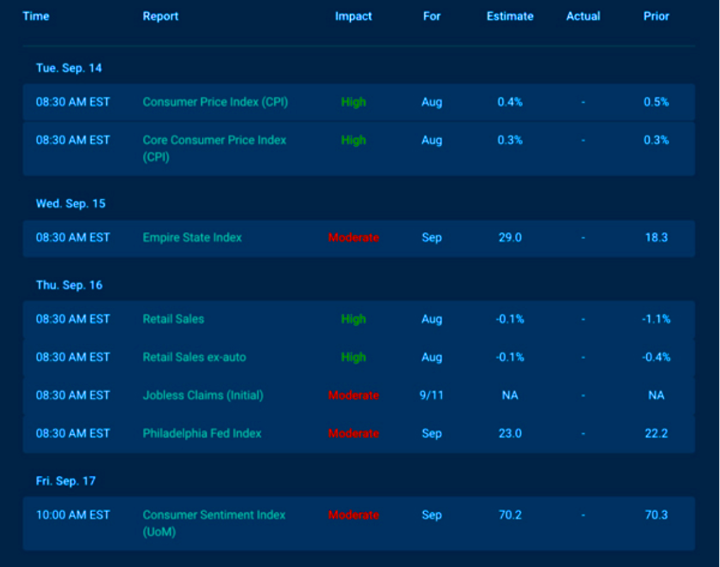
Task: Click the Actual column header
Action: pos(583,16)
